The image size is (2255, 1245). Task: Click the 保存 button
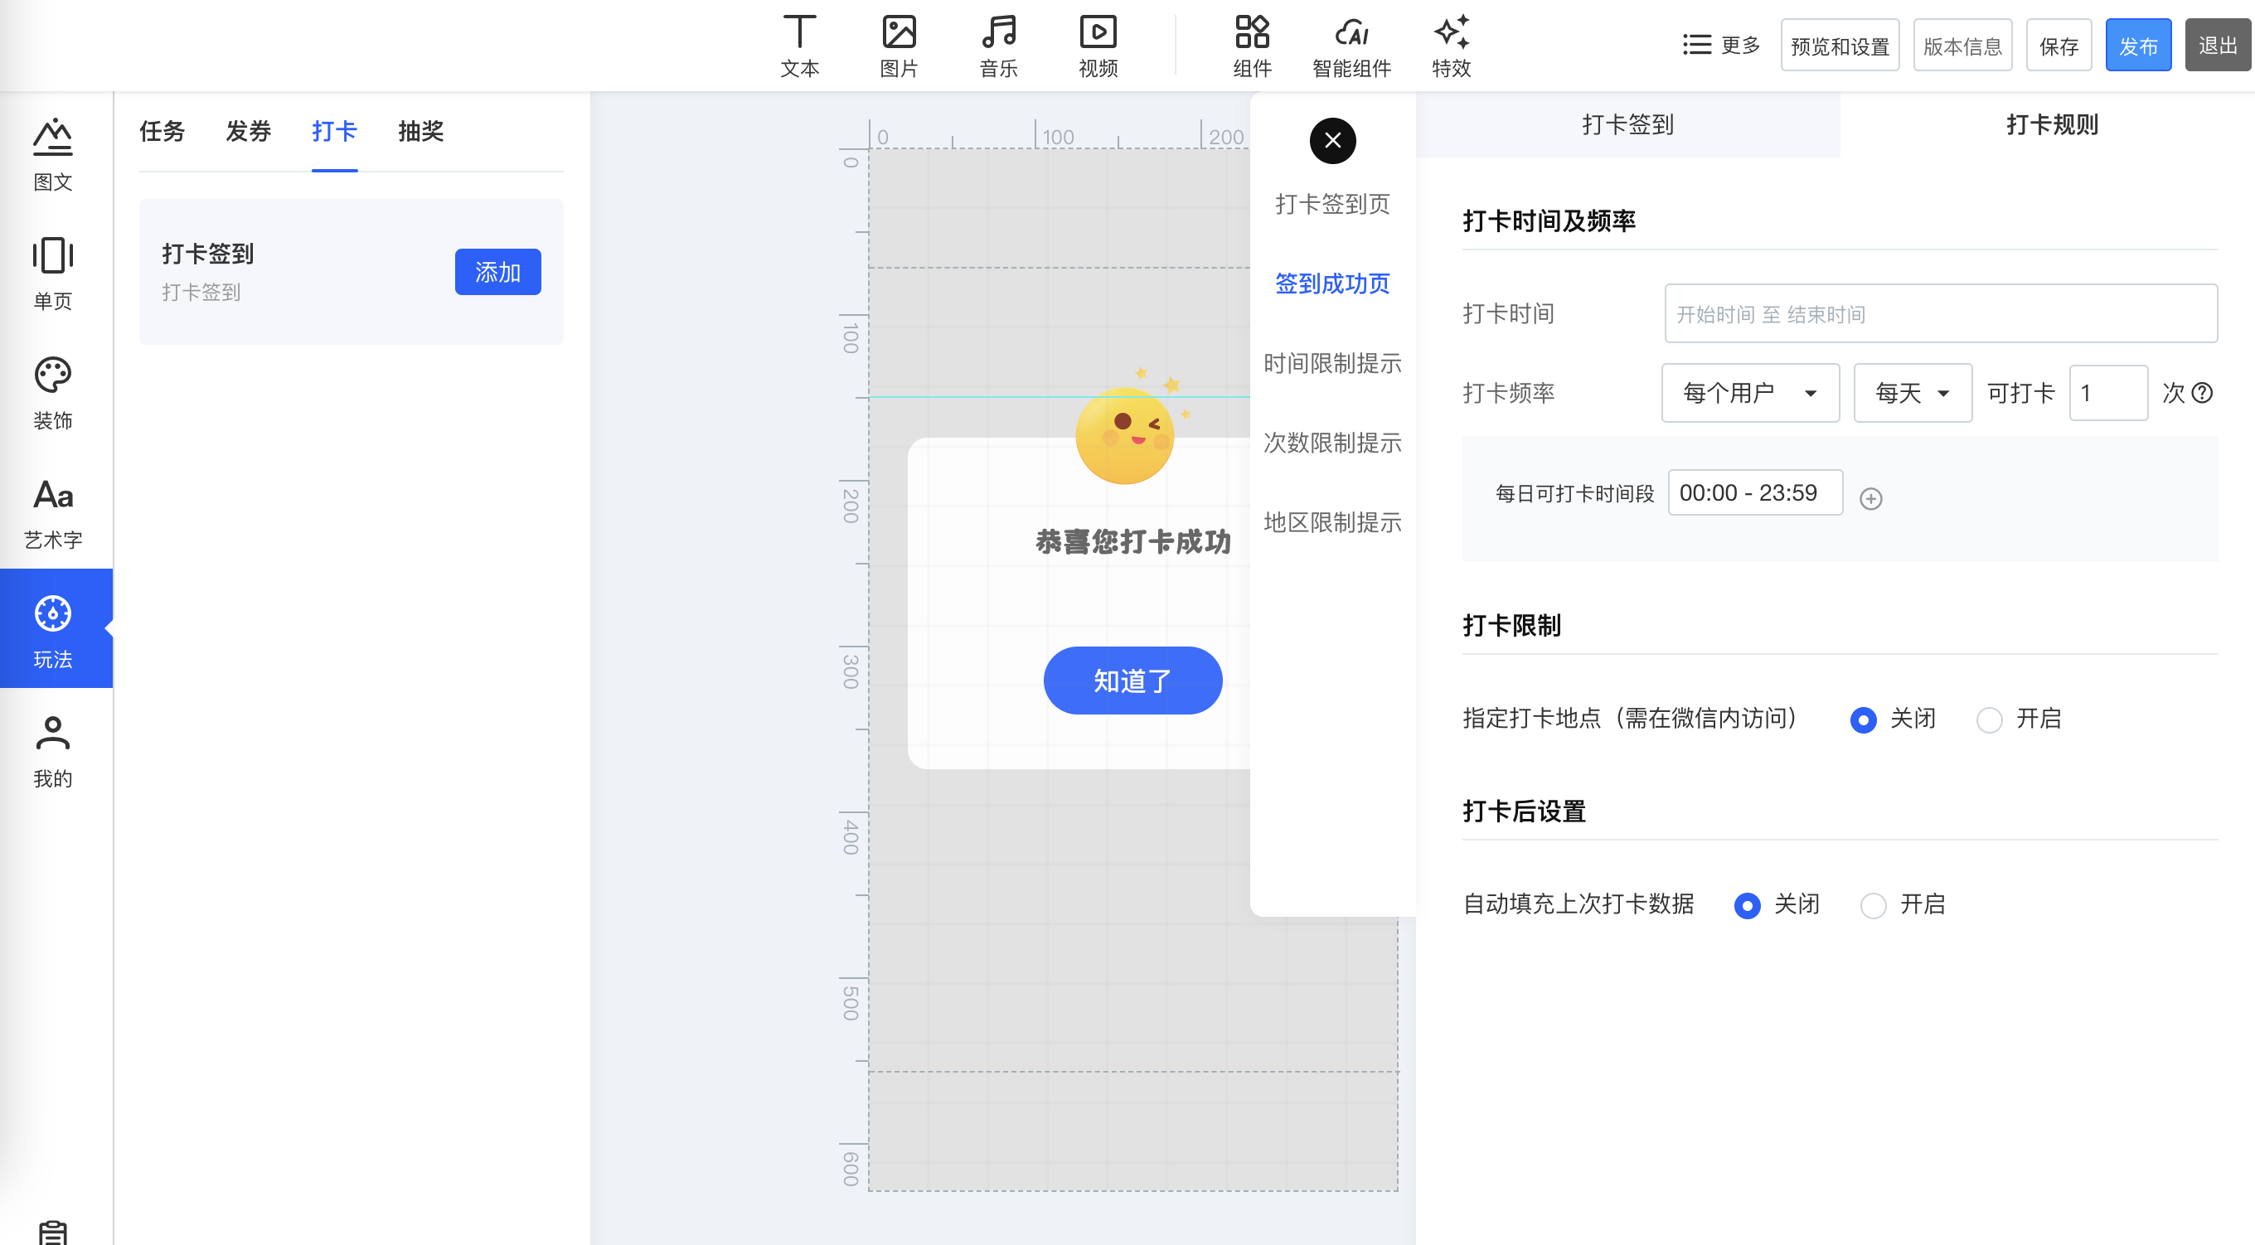[x=2058, y=46]
